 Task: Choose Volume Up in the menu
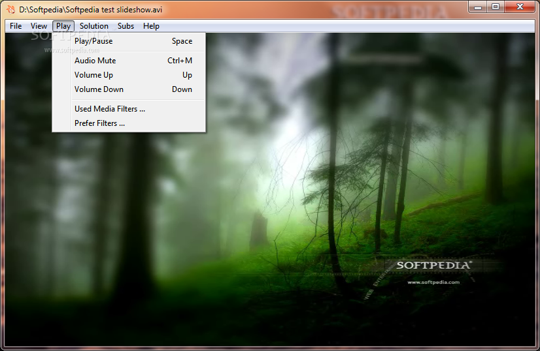pos(129,75)
